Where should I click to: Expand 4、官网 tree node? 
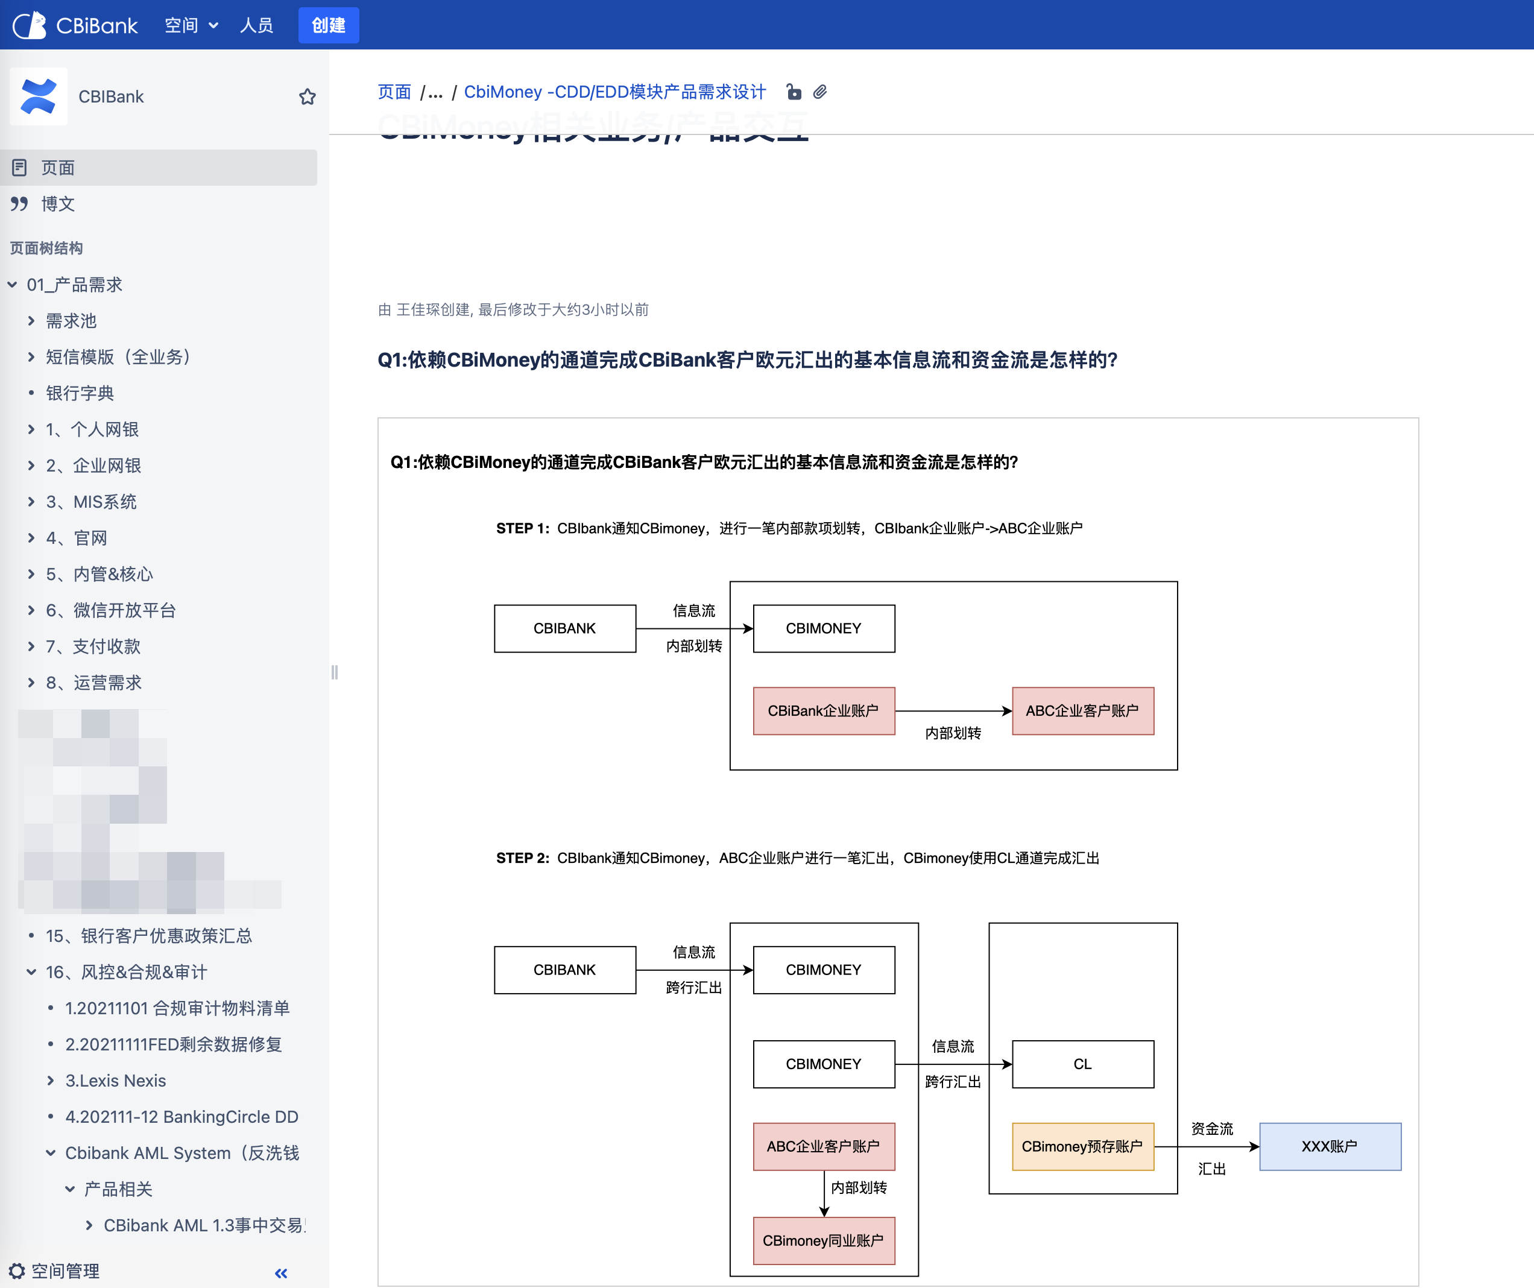click(x=31, y=538)
